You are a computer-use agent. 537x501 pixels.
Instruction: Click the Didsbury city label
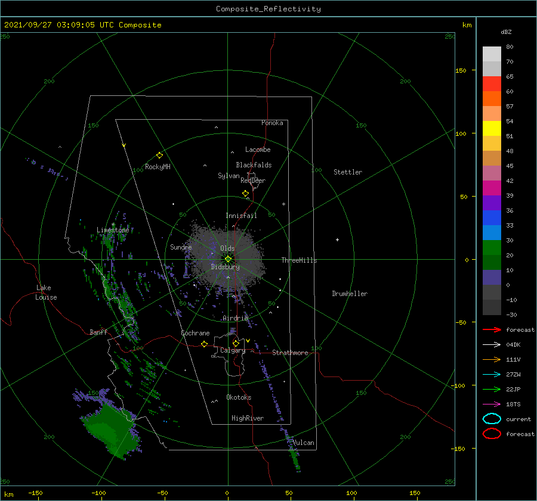(225, 267)
